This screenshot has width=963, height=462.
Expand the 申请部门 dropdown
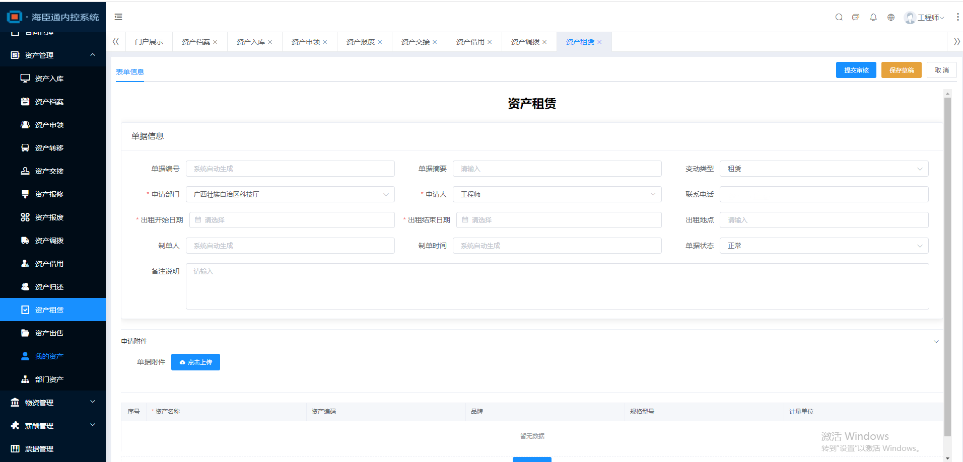click(x=290, y=195)
